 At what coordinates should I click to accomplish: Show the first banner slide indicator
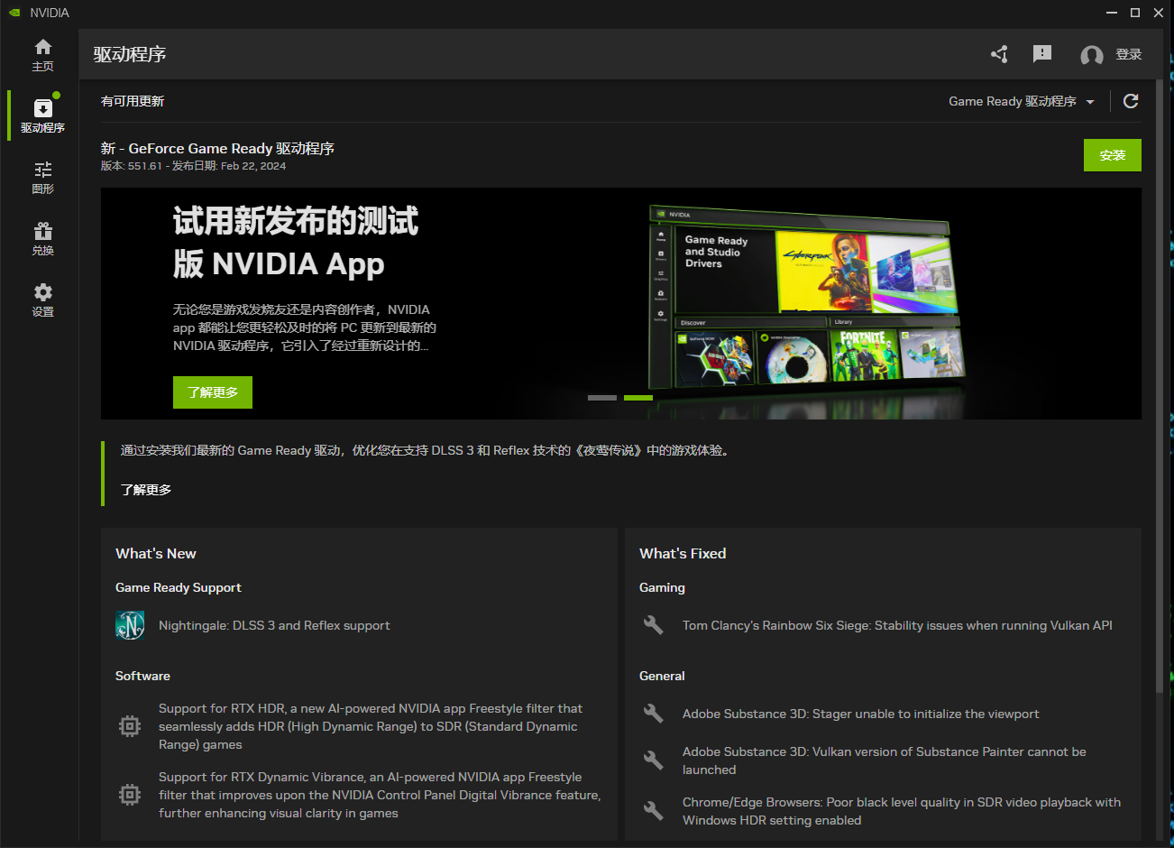tap(602, 398)
